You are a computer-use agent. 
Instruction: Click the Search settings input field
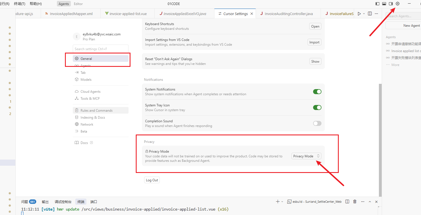(x=101, y=49)
